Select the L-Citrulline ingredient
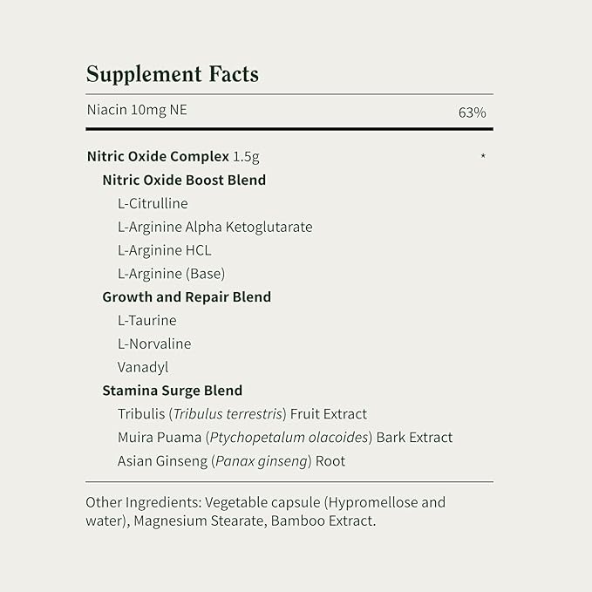 pos(153,203)
